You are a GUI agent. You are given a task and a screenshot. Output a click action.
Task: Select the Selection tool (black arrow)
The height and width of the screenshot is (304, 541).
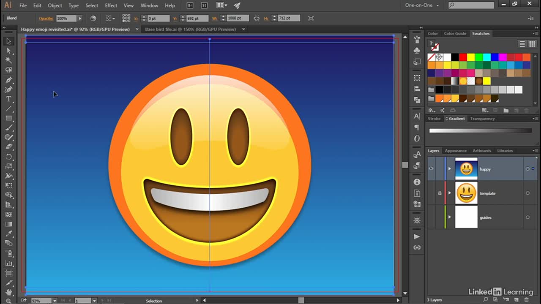coord(8,41)
